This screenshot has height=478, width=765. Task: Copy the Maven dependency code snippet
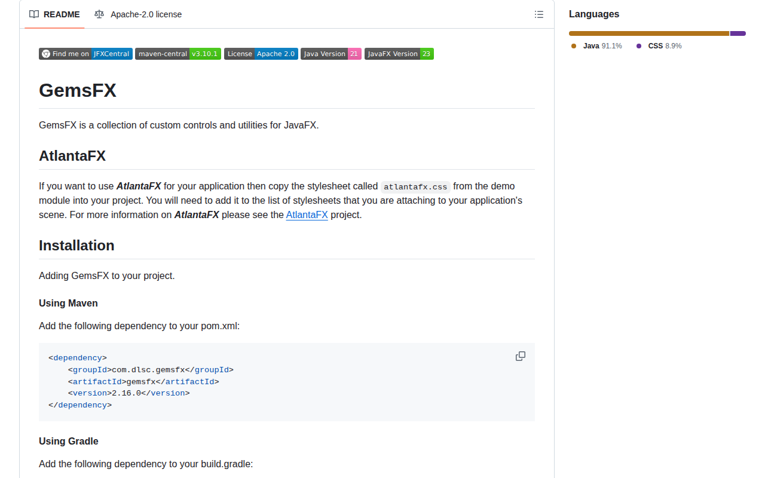point(520,356)
